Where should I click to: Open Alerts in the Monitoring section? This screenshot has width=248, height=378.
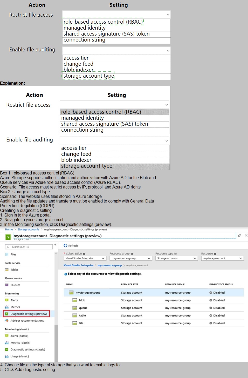tap(14, 300)
